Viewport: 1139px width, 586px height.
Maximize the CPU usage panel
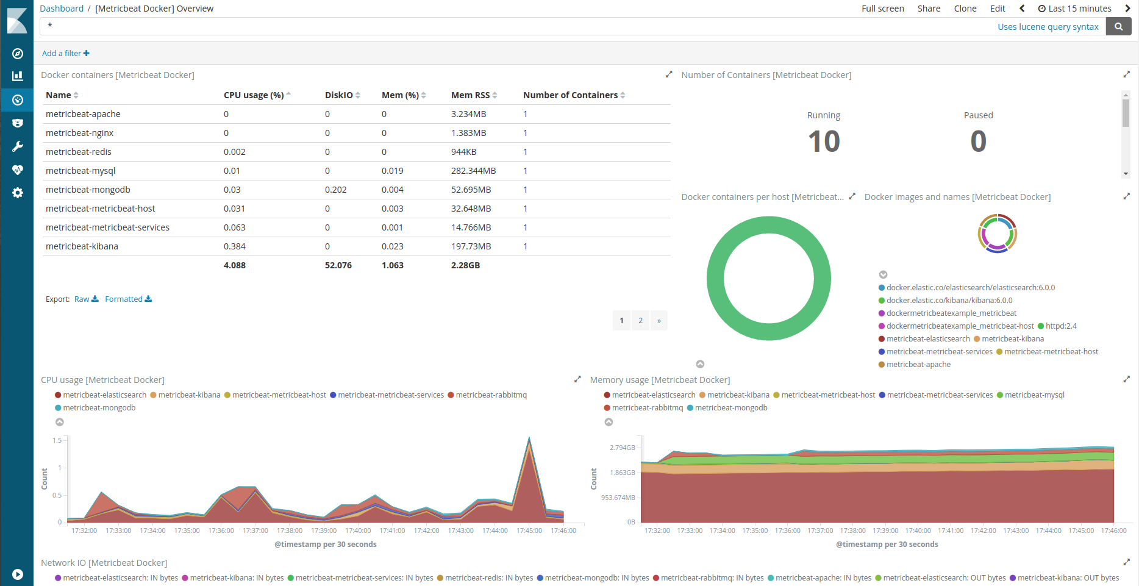[577, 379]
